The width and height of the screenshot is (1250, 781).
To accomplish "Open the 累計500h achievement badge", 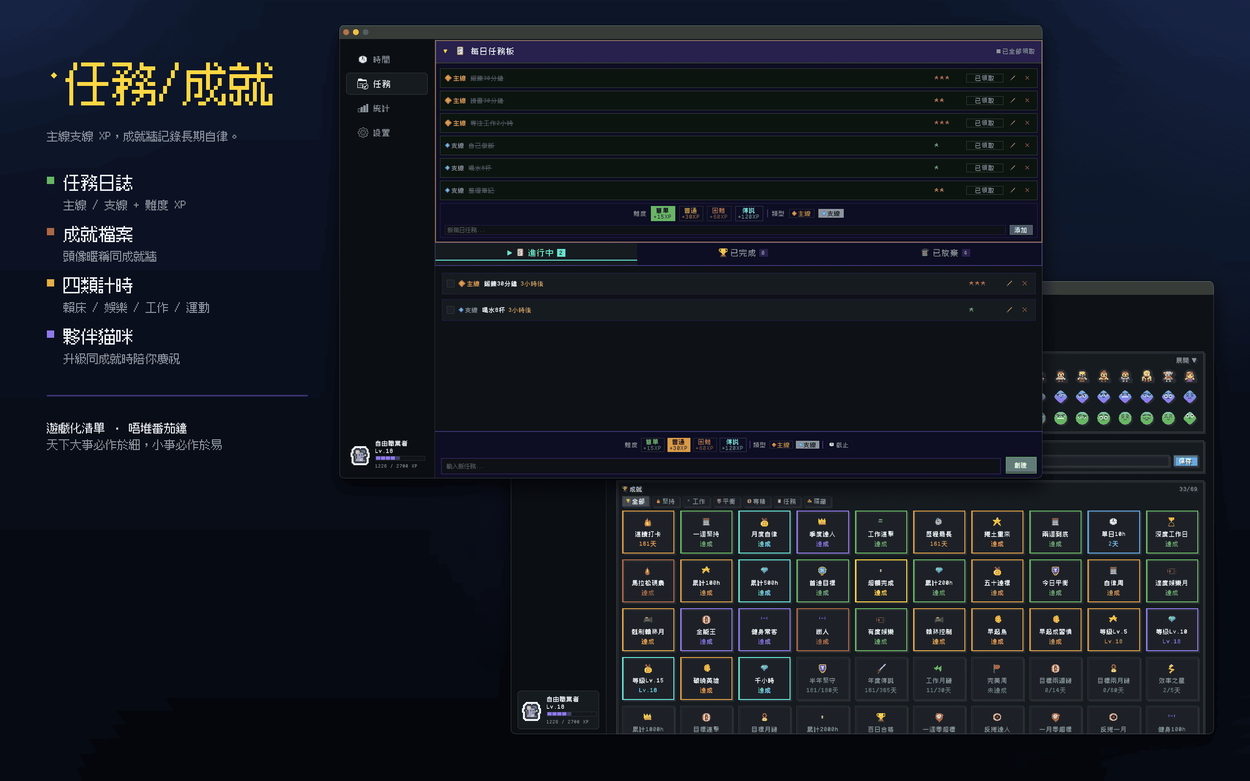I will coord(764,580).
